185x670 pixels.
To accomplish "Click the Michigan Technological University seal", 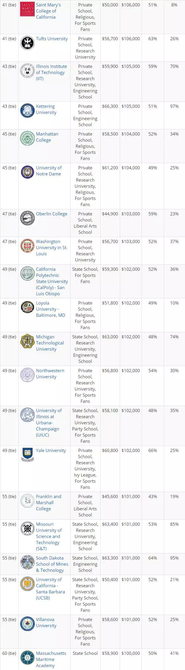I will click(27, 341).
